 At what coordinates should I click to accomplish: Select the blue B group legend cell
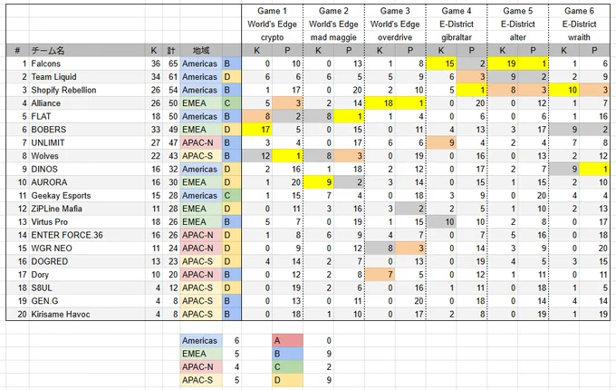(x=287, y=354)
